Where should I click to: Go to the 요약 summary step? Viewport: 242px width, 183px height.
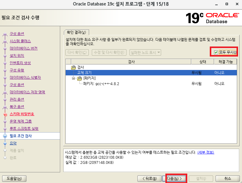(13, 143)
